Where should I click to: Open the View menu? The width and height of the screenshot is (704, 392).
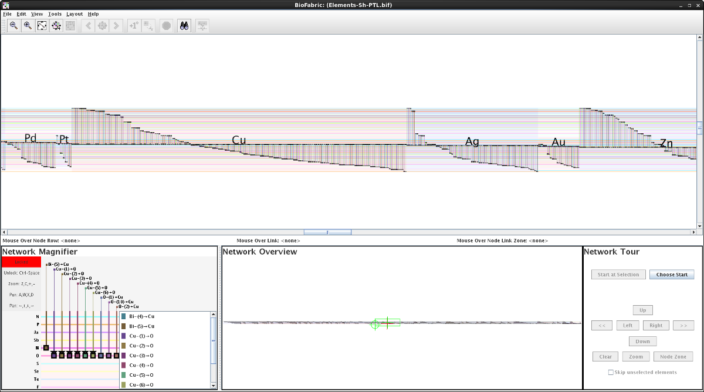click(37, 13)
